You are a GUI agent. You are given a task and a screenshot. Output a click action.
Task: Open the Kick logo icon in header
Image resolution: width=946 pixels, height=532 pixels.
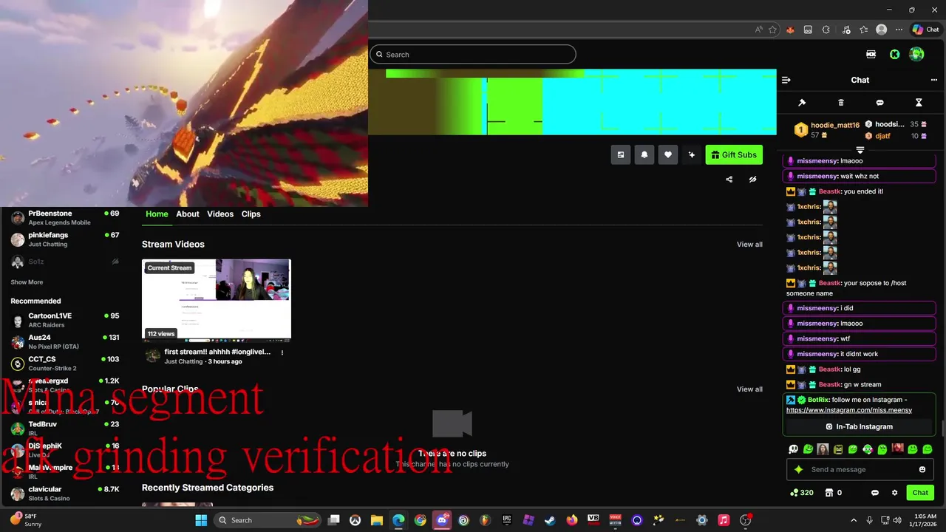pyautogui.click(x=894, y=54)
